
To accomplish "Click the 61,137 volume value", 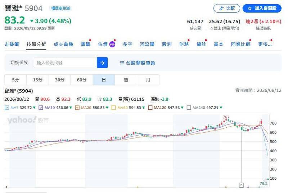I will (195, 22).
